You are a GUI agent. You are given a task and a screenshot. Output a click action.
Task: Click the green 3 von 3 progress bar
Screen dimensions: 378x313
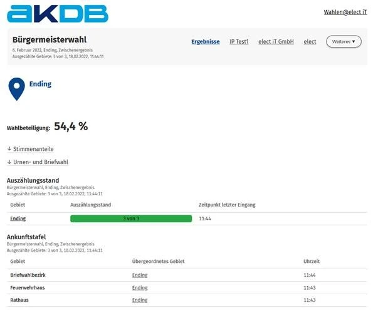tap(130, 218)
